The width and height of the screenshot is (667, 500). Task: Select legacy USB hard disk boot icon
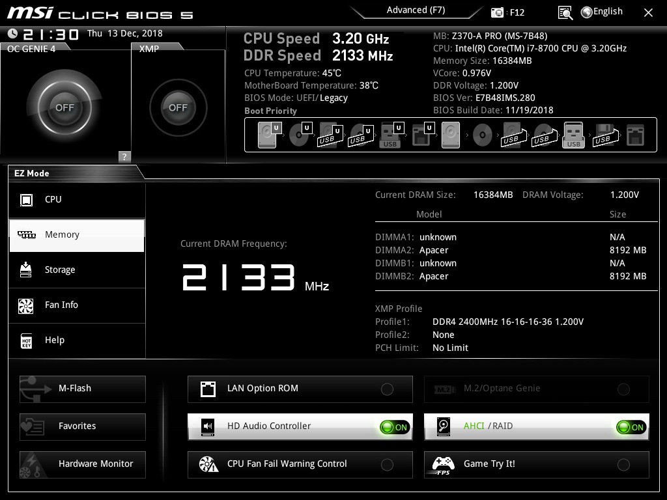pyautogui.click(x=514, y=135)
